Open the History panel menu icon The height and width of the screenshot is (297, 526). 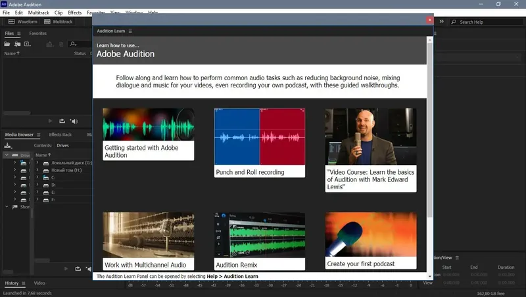point(24,283)
